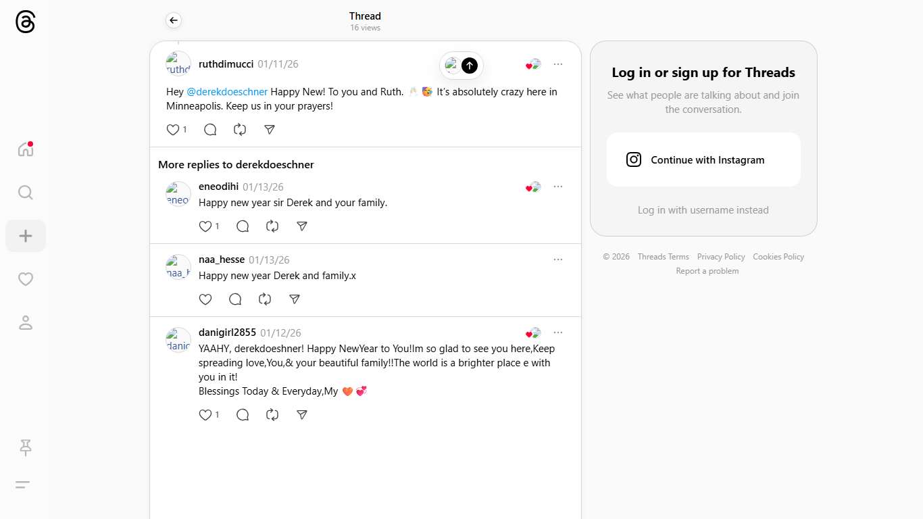Click the @derekdoeschner mention link
Image resolution: width=923 pixels, height=519 pixels.
pos(227,92)
